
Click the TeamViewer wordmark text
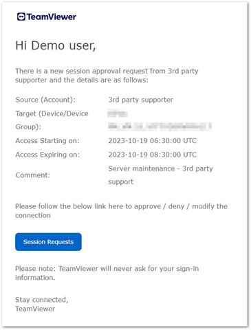(52, 16)
